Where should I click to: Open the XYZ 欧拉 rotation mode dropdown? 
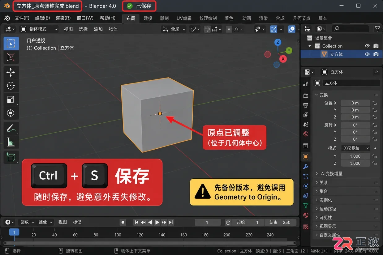point(355,148)
